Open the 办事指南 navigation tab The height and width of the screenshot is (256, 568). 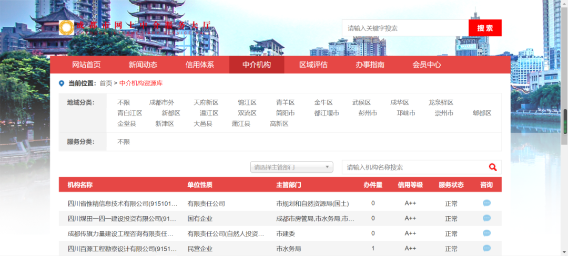370,65
